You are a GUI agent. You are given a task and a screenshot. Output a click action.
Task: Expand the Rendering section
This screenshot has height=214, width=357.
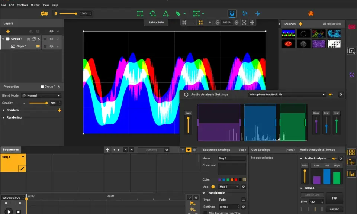point(3,117)
